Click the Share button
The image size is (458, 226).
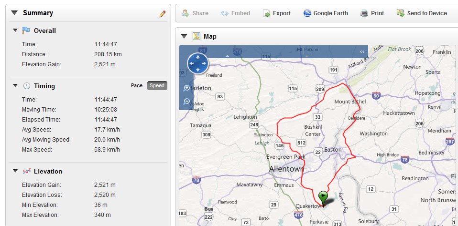(x=195, y=13)
